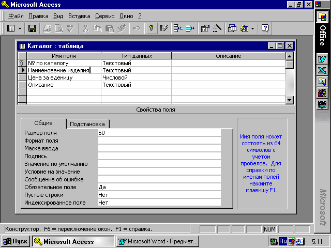The width and height of the screenshot is (331, 248).
Task: Open the Окно menu
Action: pyautogui.click(x=126, y=16)
